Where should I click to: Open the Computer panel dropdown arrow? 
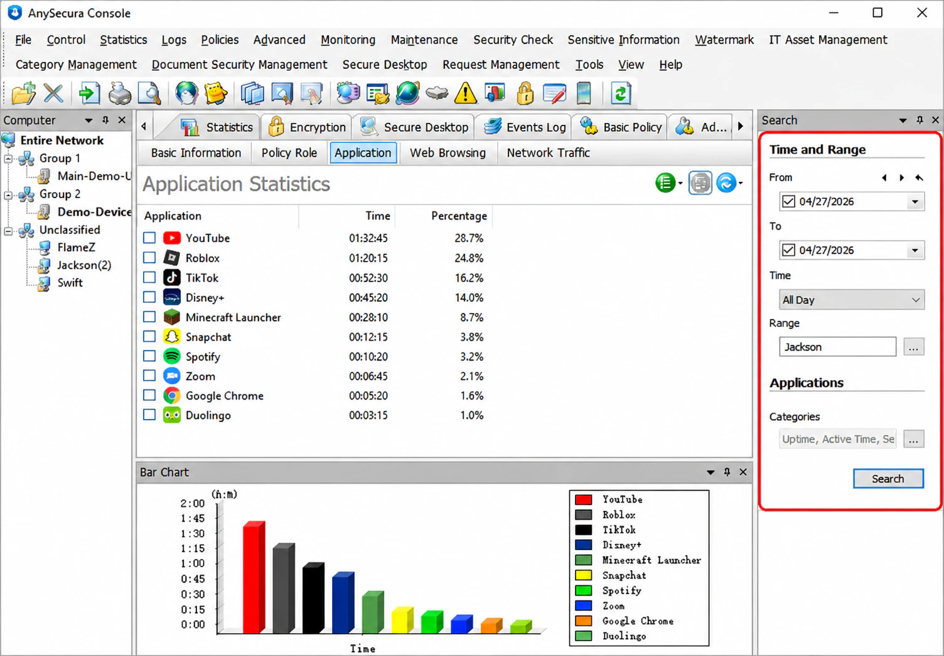coord(88,120)
